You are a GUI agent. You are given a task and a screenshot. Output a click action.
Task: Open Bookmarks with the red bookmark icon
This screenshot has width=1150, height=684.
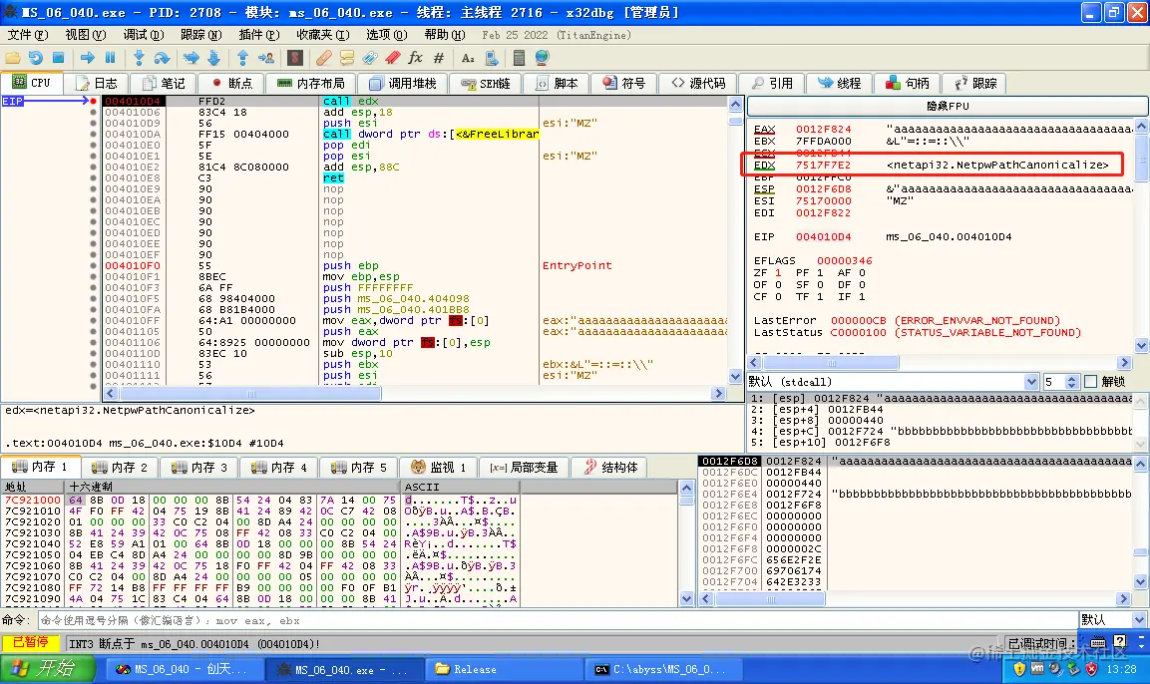[392, 58]
